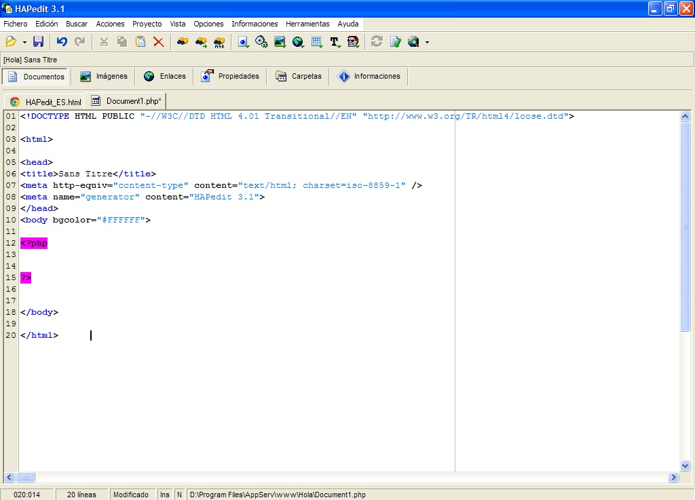Open the Enlaces view
This screenshot has height=500, width=695.
[x=165, y=76]
